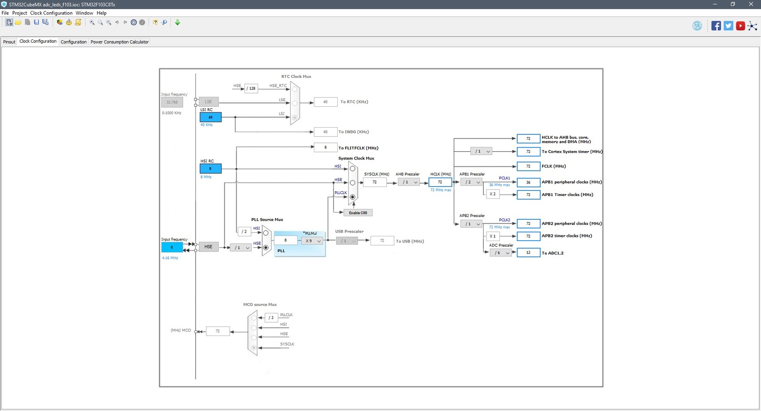Image resolution: width=761 pixels, height=411 pixels.
Task: Select PLLCLK radio in MCO source Mux
Action: pos(254,318)
